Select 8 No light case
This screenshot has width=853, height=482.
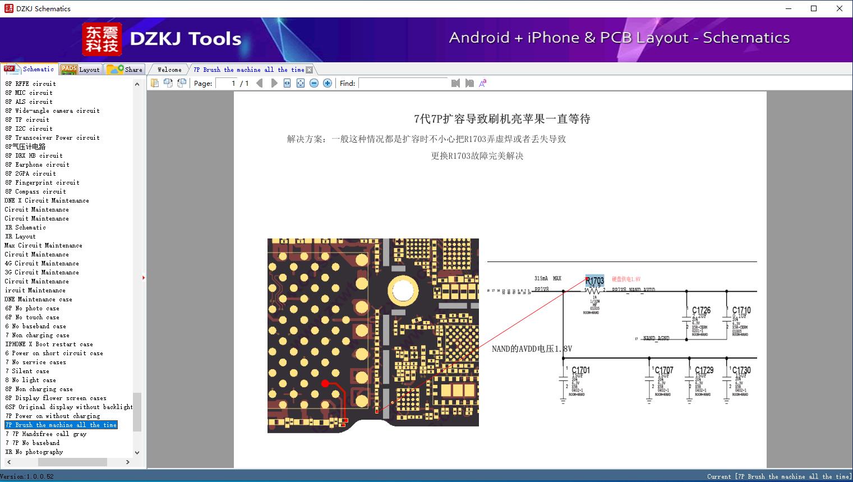[30, 380]
